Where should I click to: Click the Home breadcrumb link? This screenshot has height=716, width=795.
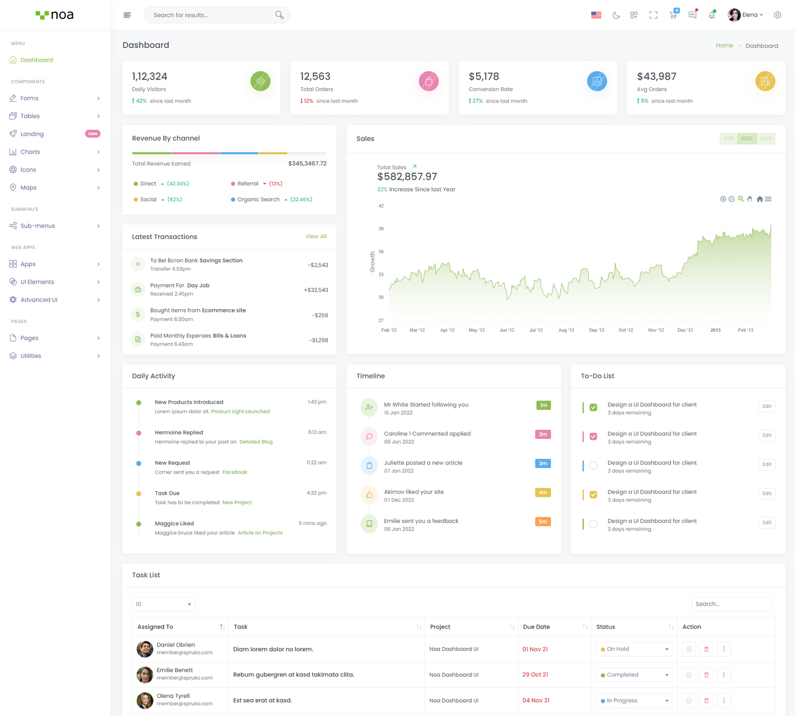[724, 46]
